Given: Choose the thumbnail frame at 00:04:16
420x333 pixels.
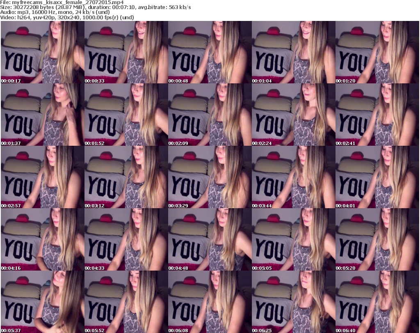Looking at the screenshot, I should coord(43,239).
